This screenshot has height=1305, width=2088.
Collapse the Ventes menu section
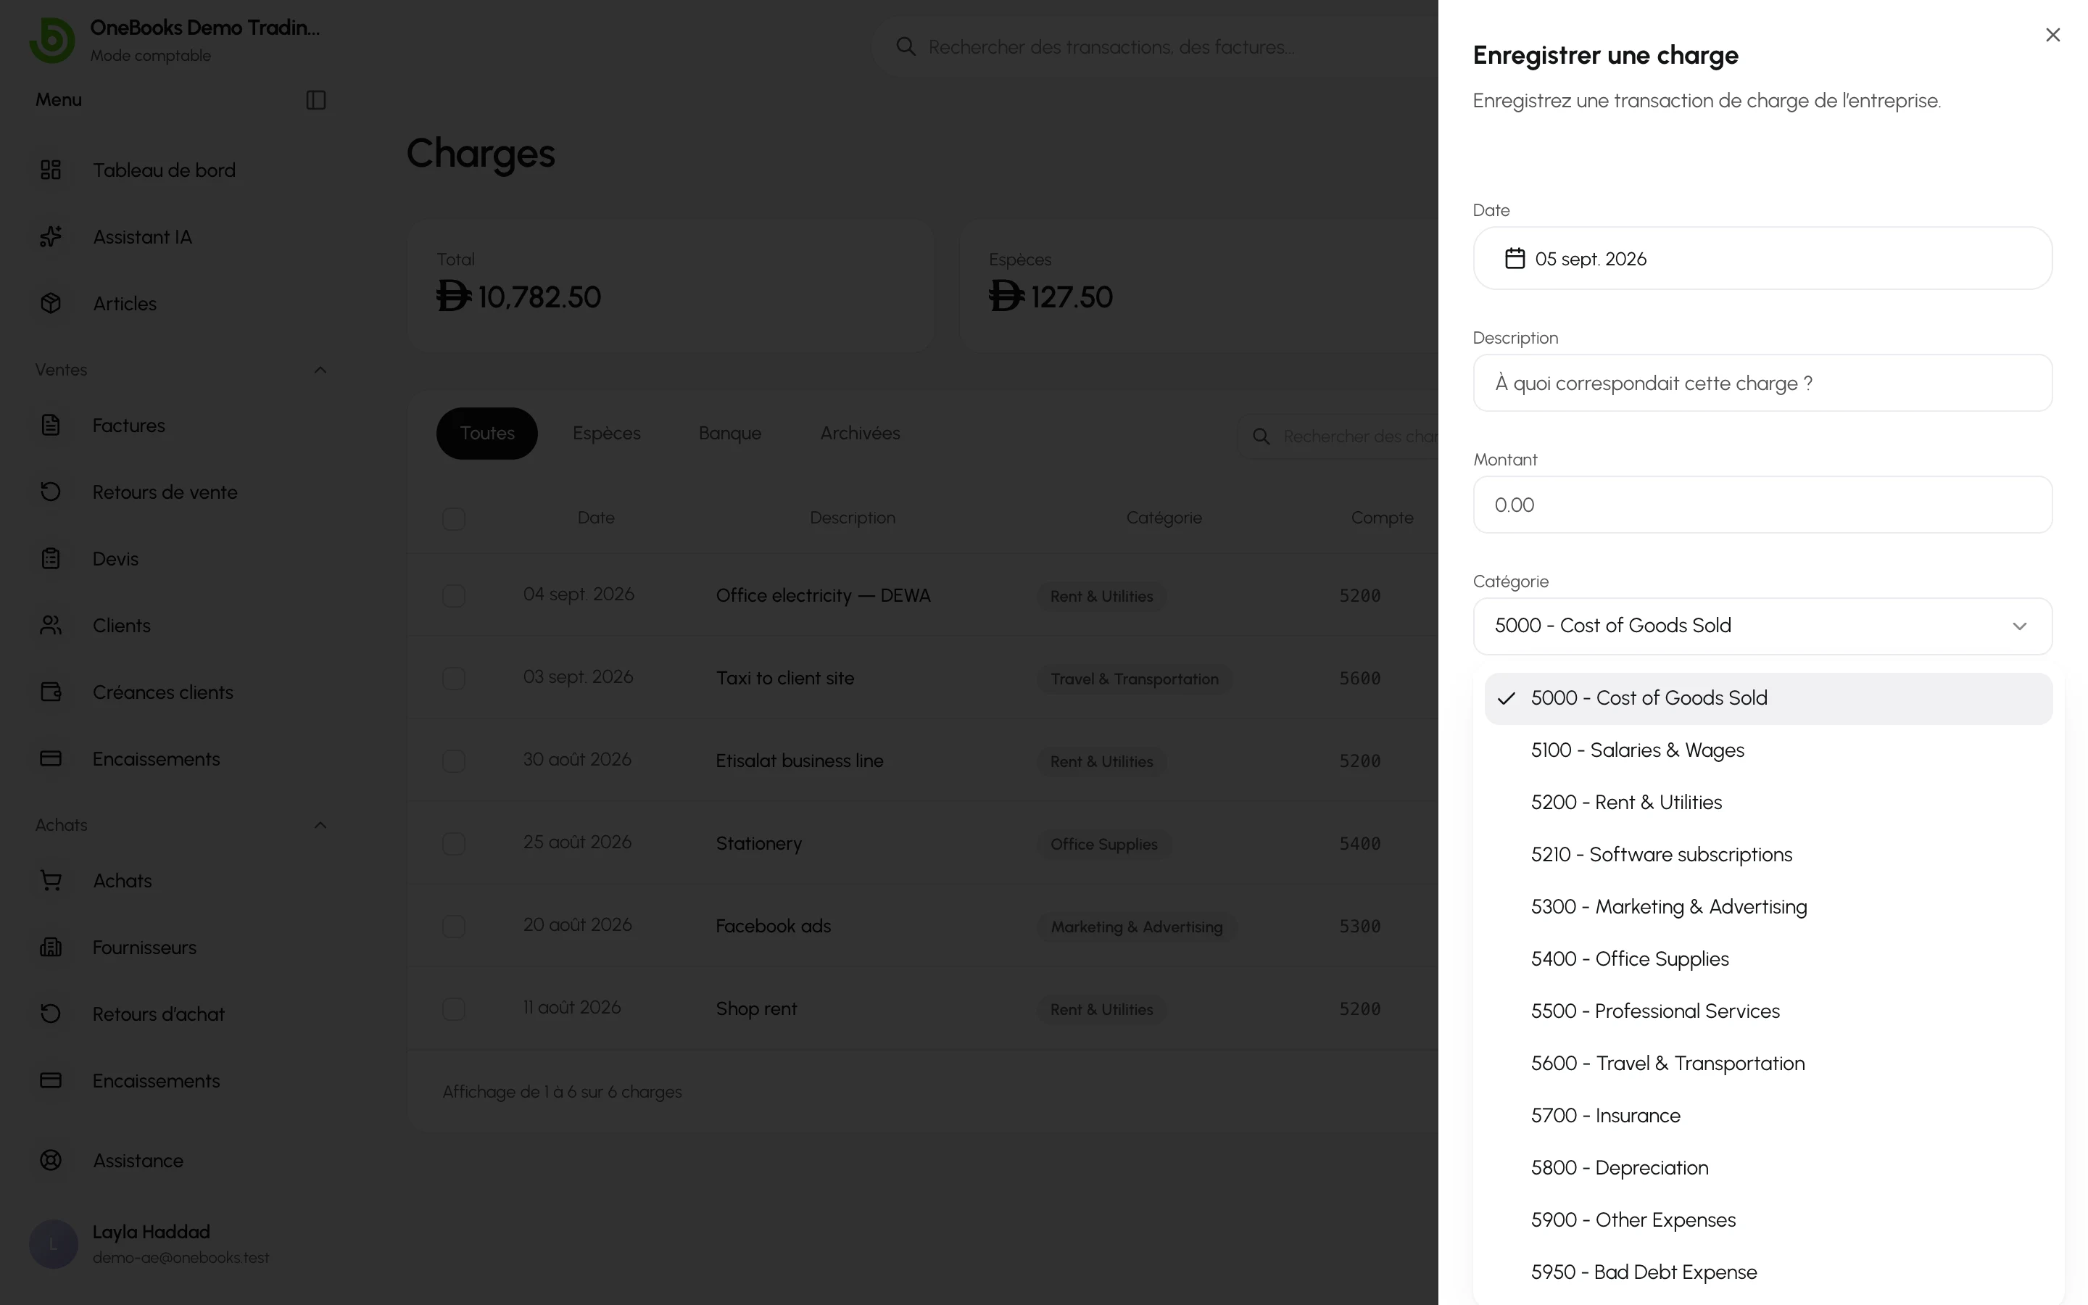320,370
